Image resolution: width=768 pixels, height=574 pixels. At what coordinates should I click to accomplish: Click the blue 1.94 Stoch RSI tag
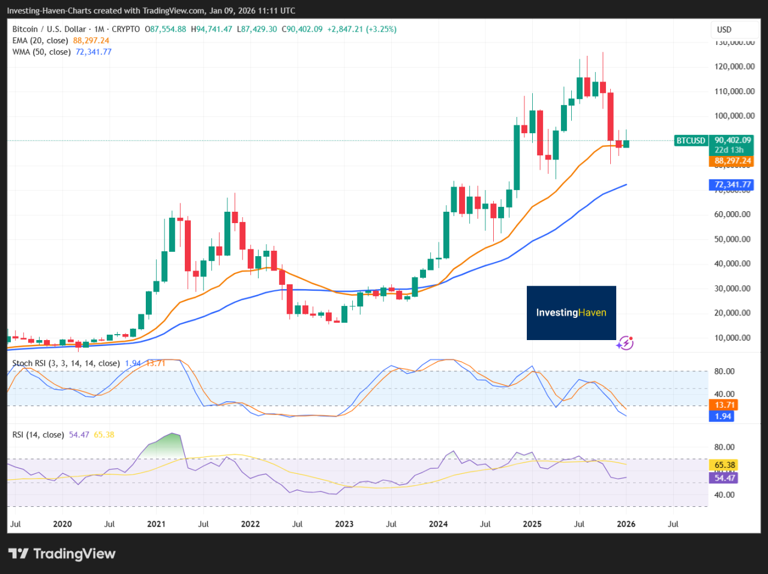723,416
